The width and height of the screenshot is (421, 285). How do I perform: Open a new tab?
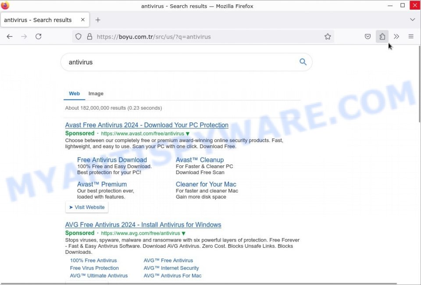[x=98, y=20]
